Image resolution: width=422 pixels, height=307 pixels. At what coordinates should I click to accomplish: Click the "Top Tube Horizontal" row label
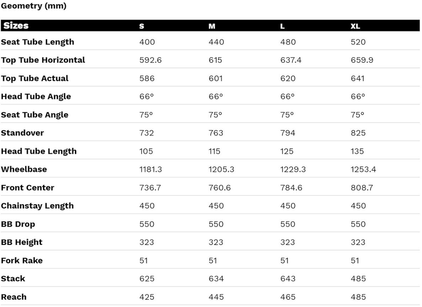(43, 60)
